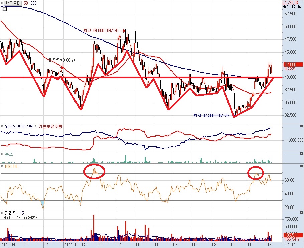The image size is (304, 248).
Task: Click the LC:31,94 readout
Action: 290,3
